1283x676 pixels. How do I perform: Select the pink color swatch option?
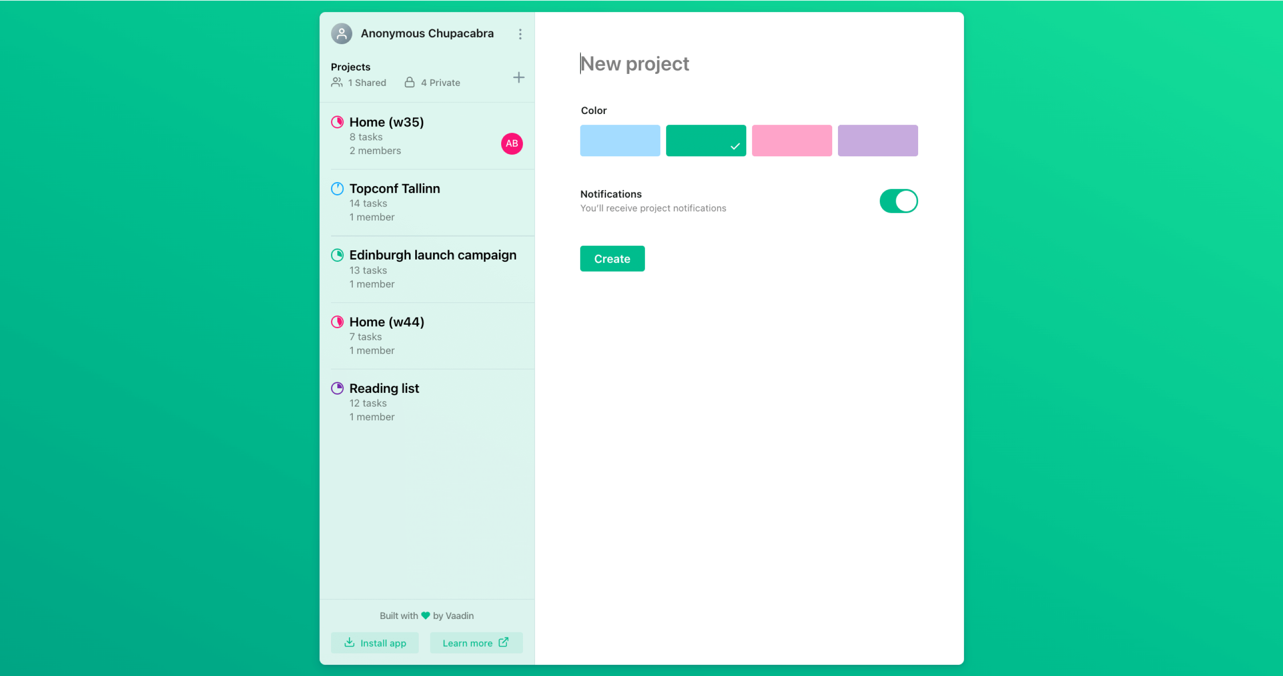792,140
